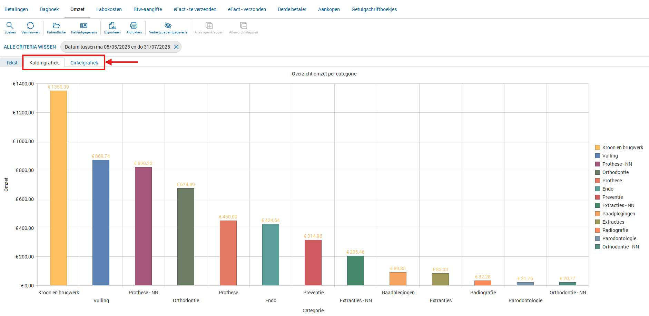649x316 pixels.
Task: Click the Zoeken magnifier icon
Action: click(x=10, y=26)
